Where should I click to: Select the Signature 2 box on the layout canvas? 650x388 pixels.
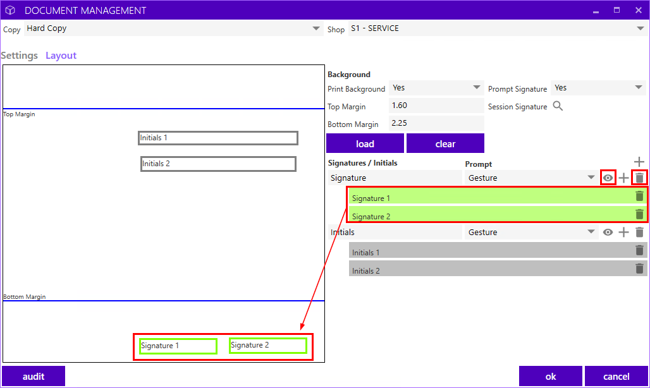pos(268,346)
